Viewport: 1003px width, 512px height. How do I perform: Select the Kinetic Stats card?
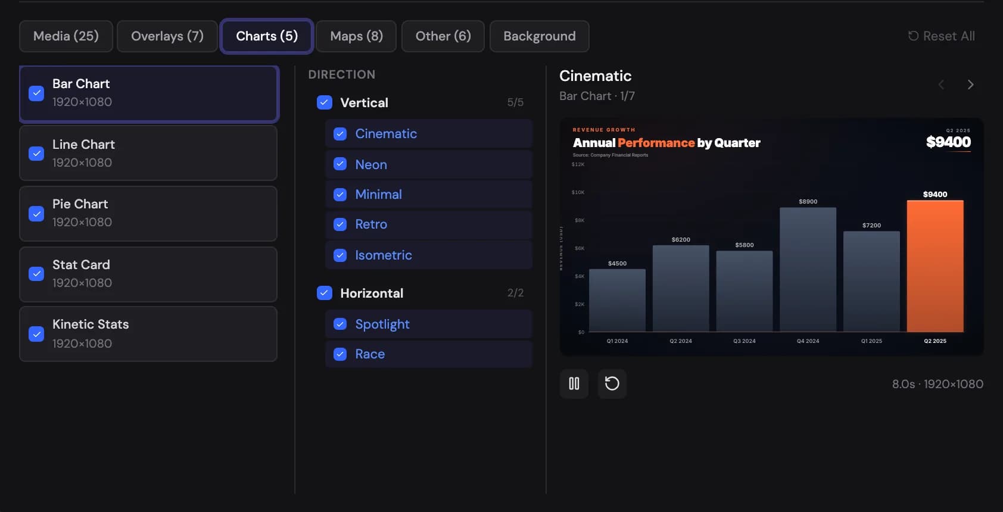click(x=148, y=334)
